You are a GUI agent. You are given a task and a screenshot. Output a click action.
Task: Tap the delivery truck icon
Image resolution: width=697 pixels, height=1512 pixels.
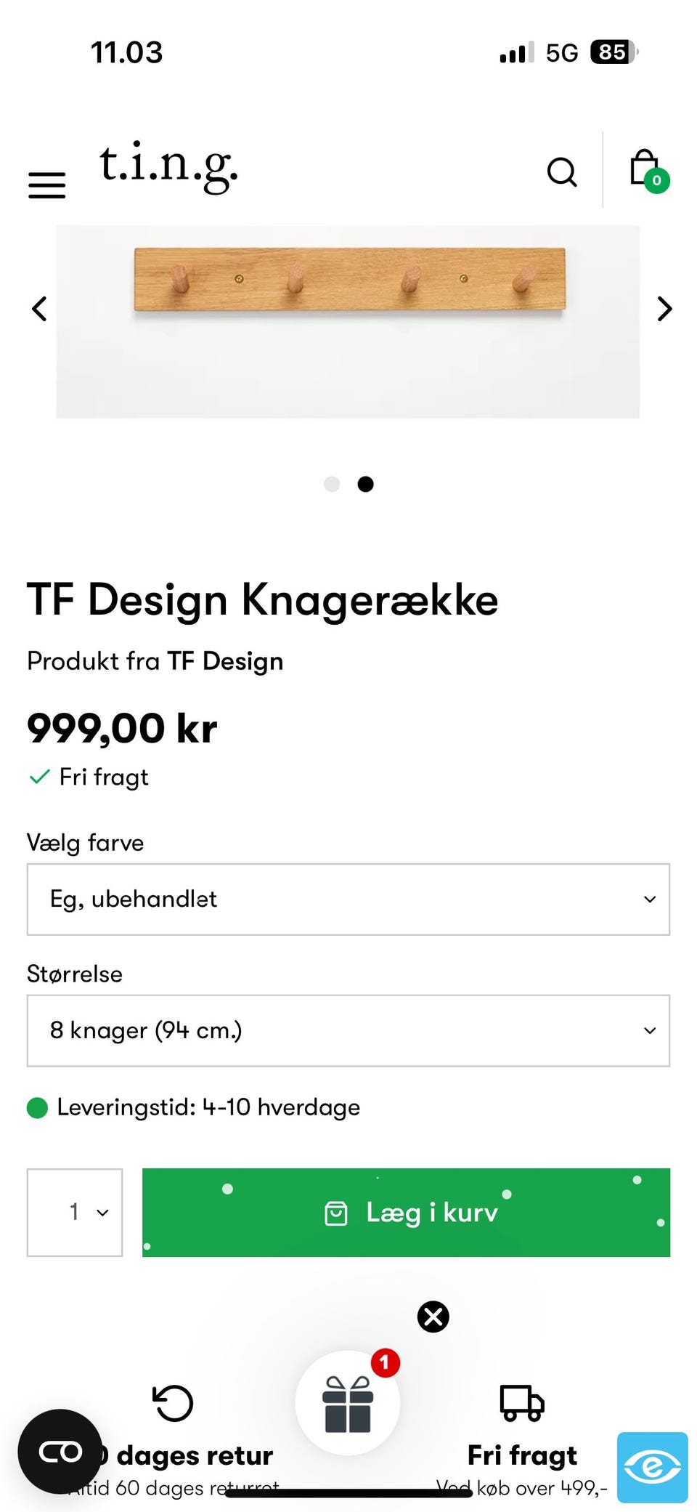(x=522, y=1402)
